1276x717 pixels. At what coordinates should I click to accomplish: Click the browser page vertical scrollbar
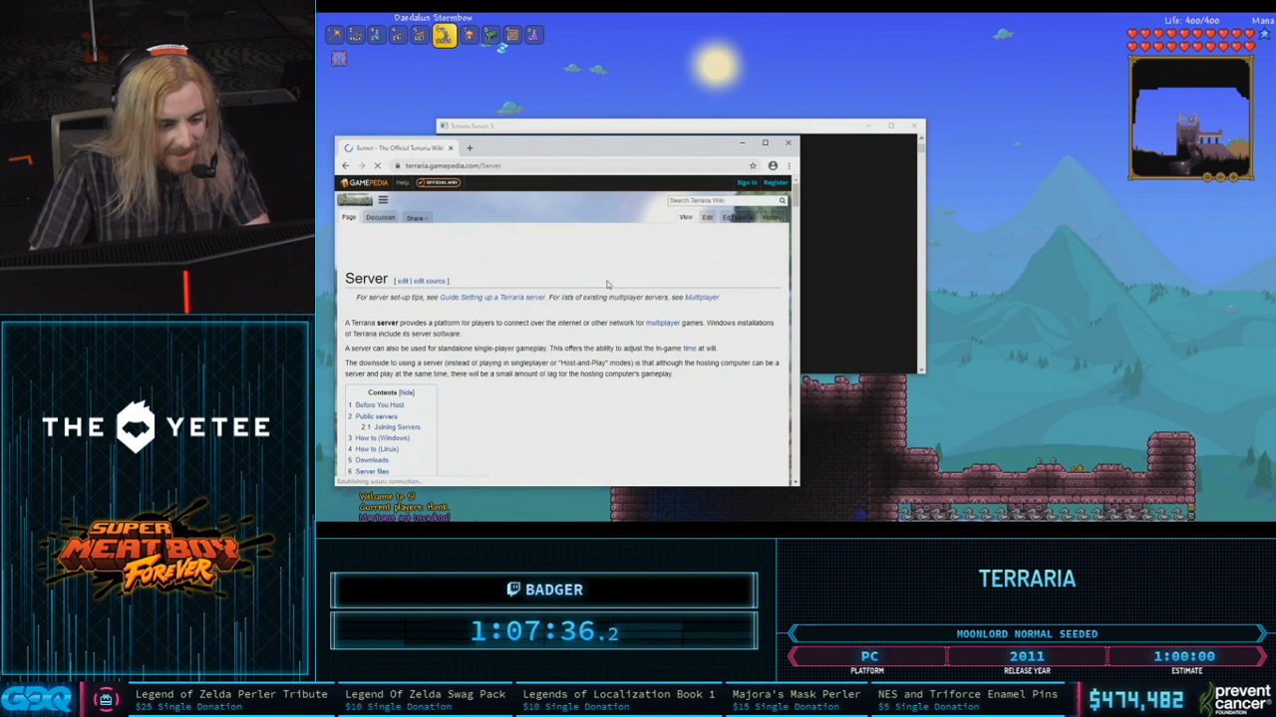(x=795, y=334)
